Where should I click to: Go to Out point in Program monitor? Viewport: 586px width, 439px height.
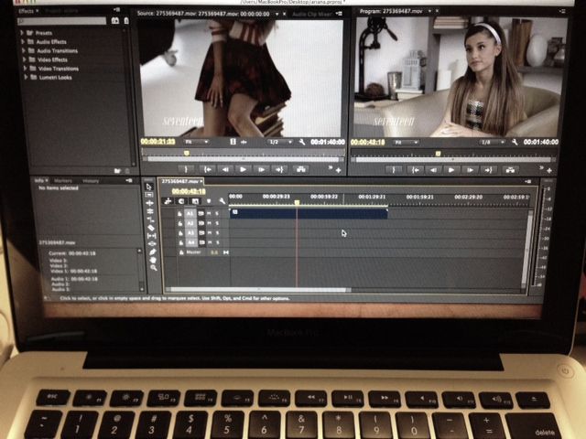pyautogui.click(x=488, y=170)
